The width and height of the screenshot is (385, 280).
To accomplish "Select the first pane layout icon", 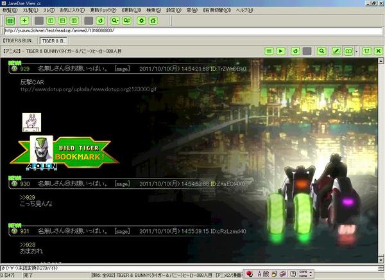I will 51,21.
